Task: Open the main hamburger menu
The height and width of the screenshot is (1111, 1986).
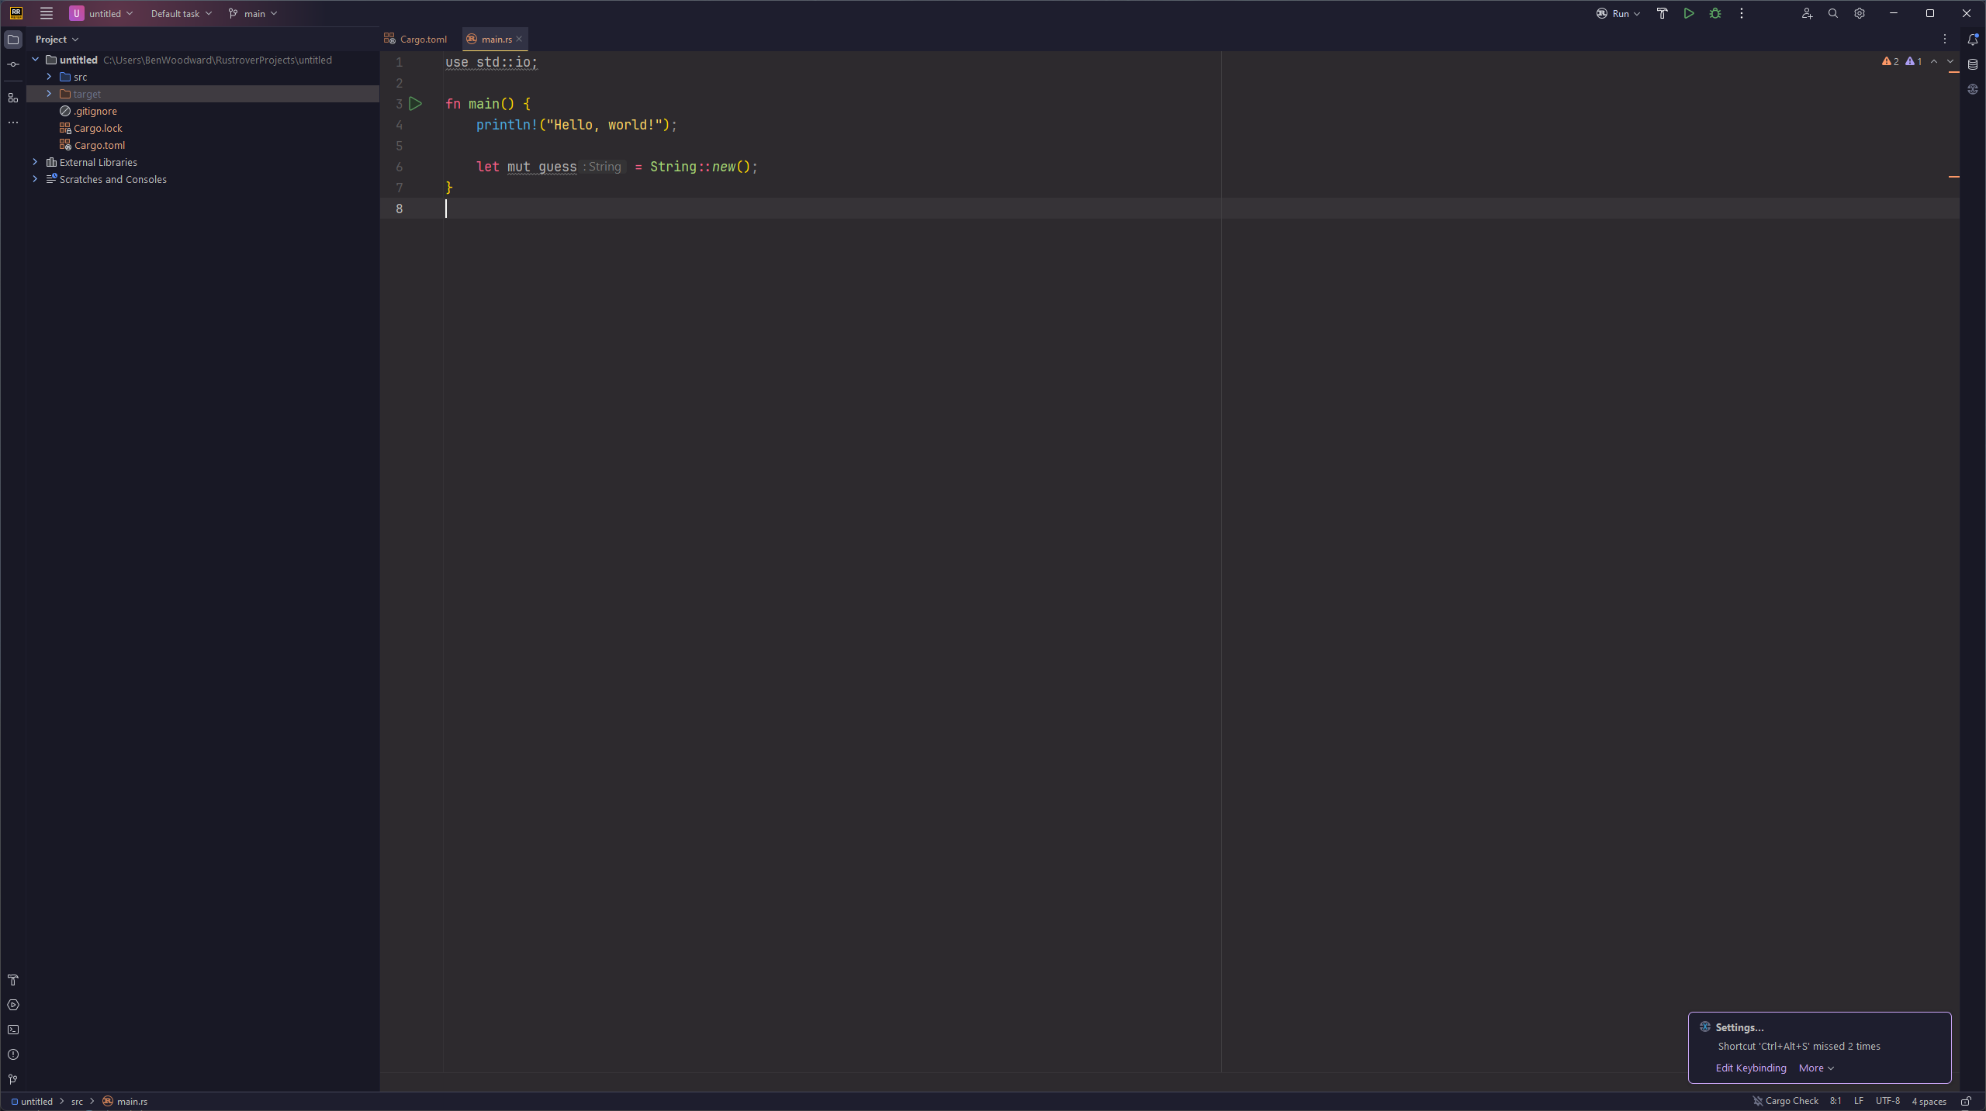Action: [47, 13]
